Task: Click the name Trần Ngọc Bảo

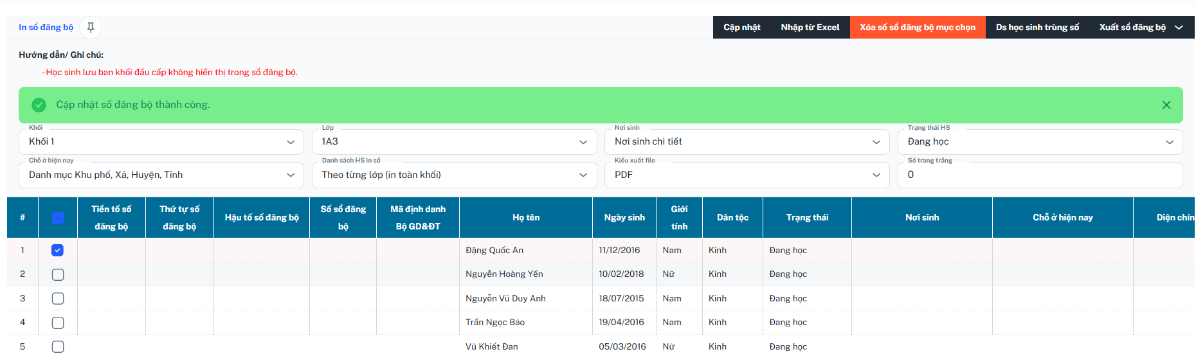Action: click(495, 323)
